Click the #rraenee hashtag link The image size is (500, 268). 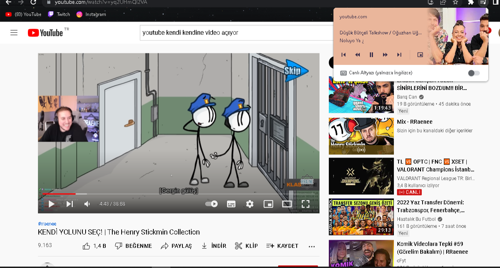point(47,224)
